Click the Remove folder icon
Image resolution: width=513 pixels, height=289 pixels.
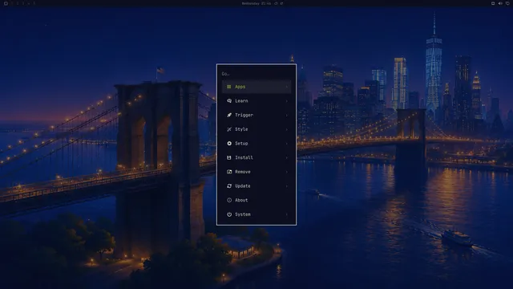click(229, 172)
